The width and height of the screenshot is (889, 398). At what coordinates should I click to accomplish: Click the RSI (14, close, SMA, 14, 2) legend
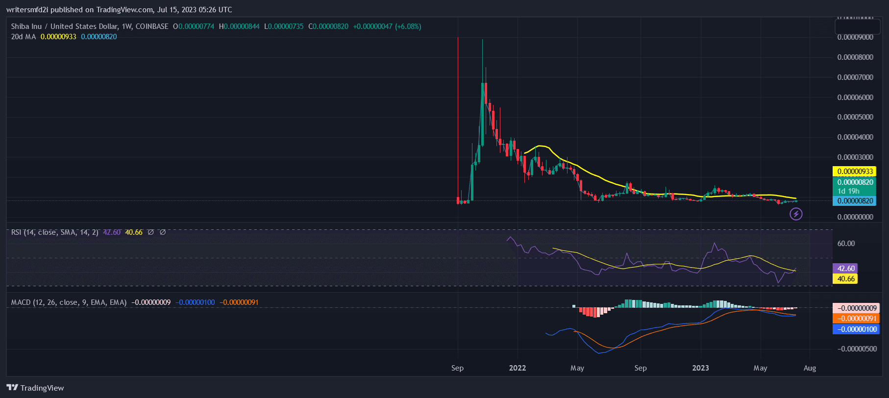55,232
